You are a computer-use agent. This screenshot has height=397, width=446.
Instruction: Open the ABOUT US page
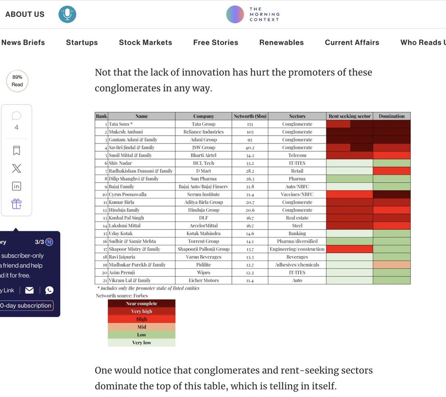tap(25, 14)
